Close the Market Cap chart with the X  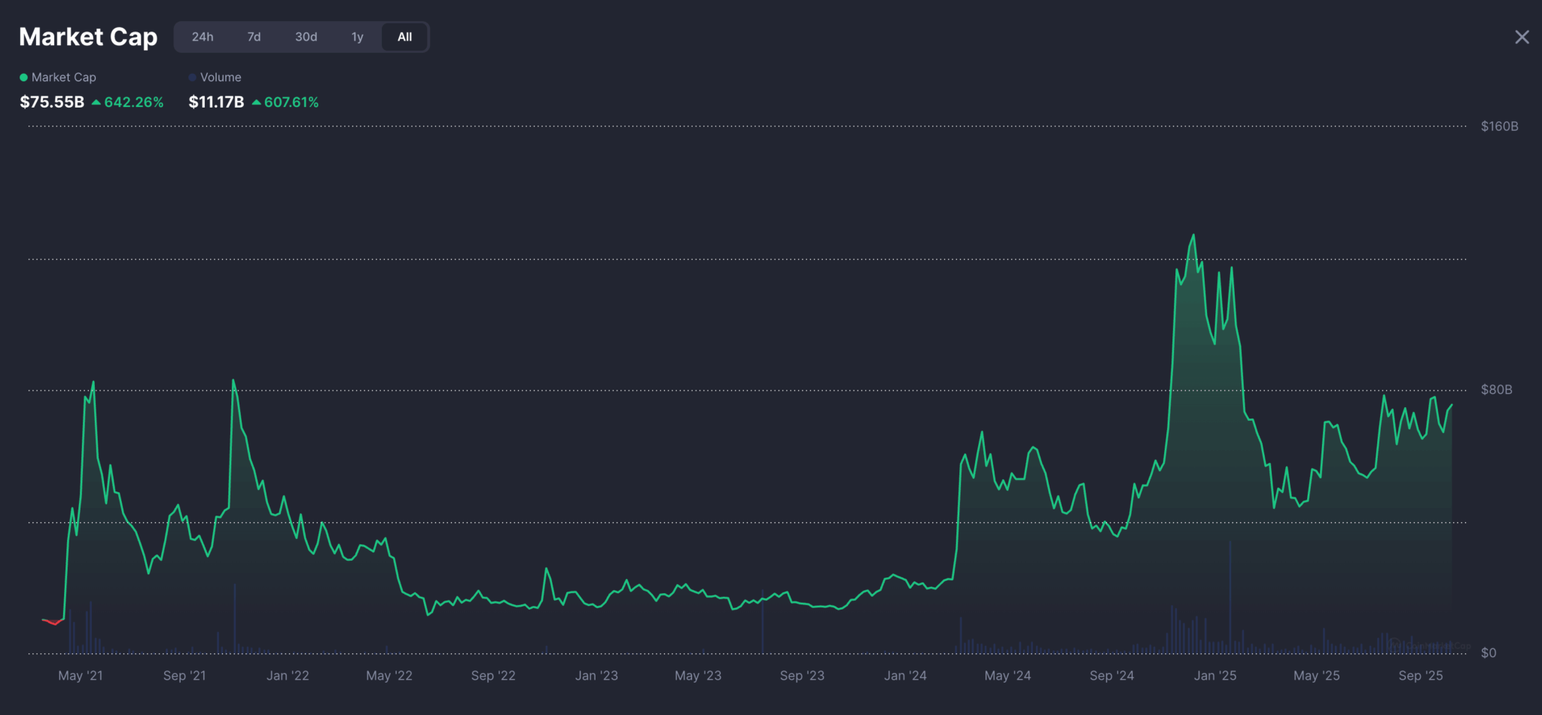(1521, 37)
